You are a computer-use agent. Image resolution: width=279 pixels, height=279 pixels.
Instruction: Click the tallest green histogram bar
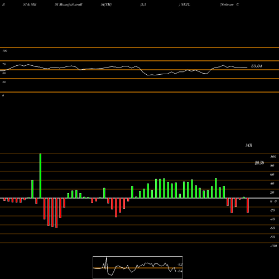pos(40,176)
